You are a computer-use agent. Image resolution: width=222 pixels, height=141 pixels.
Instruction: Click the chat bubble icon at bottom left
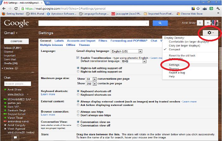click(x=15, y=138)
